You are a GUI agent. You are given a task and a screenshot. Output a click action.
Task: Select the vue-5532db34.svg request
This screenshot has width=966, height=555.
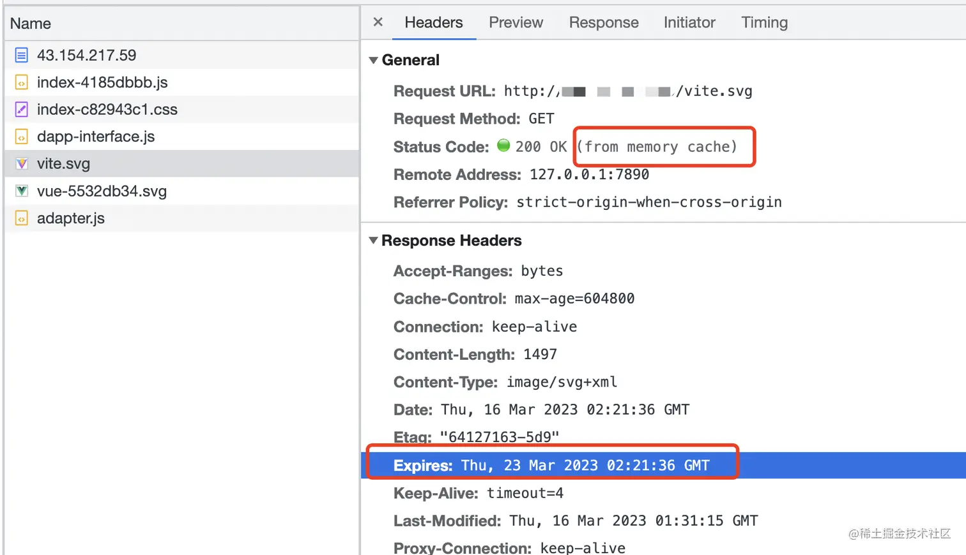pos(182,191)
